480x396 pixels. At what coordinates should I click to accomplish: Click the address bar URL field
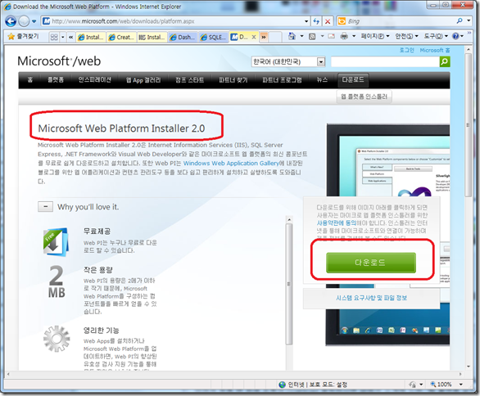point(174,21)
